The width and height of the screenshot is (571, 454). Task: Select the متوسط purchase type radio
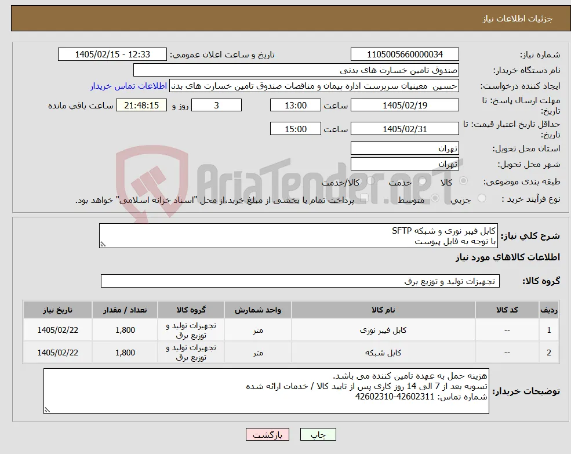(x=435, y=198)
